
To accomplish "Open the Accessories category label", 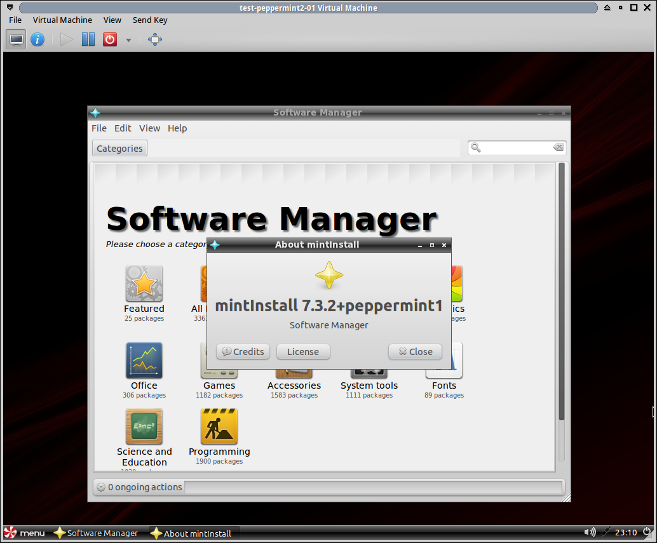I will tap(294, 385).
